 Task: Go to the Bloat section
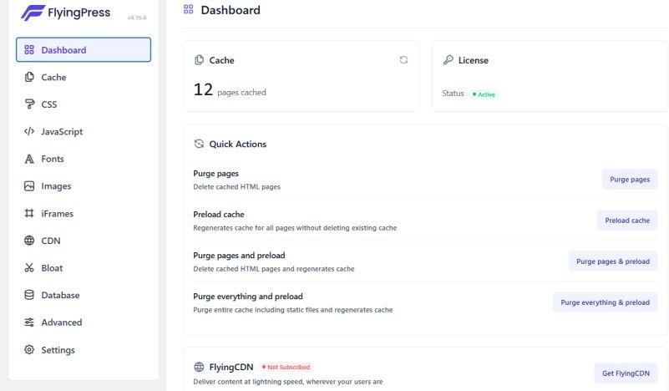(x=84, y=268)
